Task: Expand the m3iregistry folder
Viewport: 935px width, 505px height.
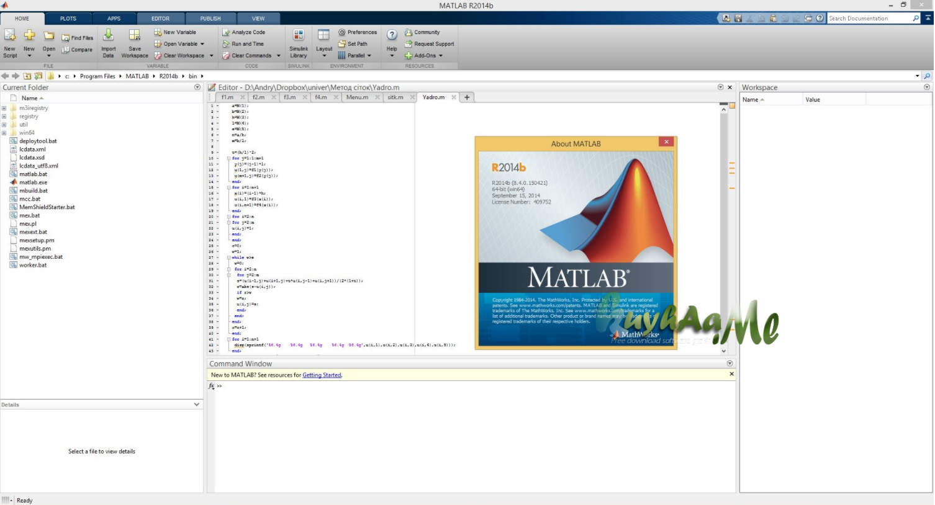Action: (4, 108)
